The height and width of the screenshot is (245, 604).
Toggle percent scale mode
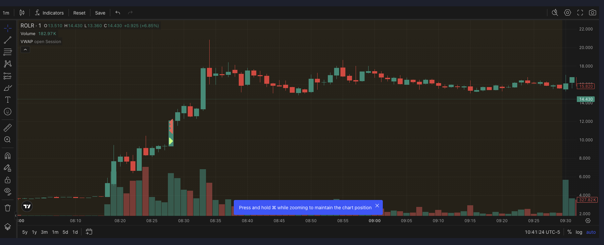point(569,232)
